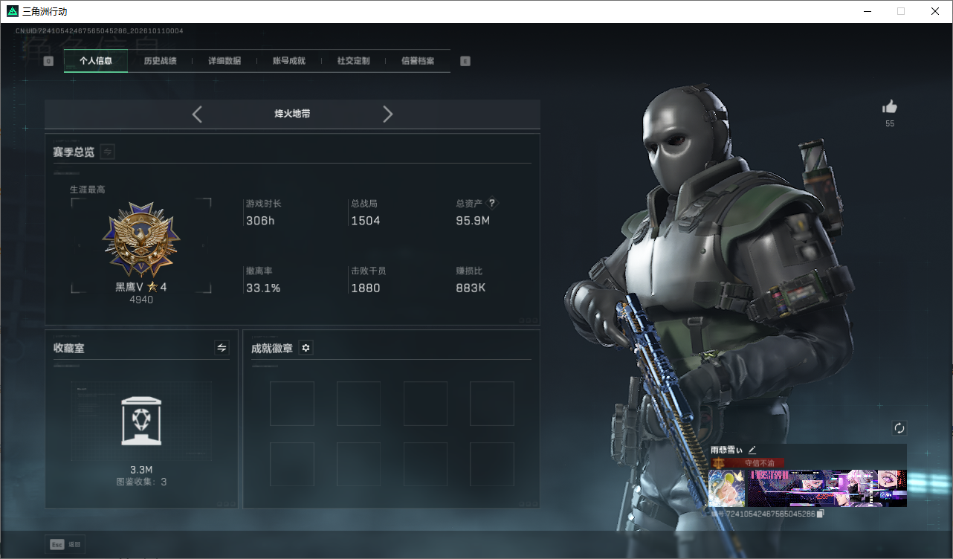Go to previous mode with left chevron
This screenshot has height=559, width=953.
point(197,114)
